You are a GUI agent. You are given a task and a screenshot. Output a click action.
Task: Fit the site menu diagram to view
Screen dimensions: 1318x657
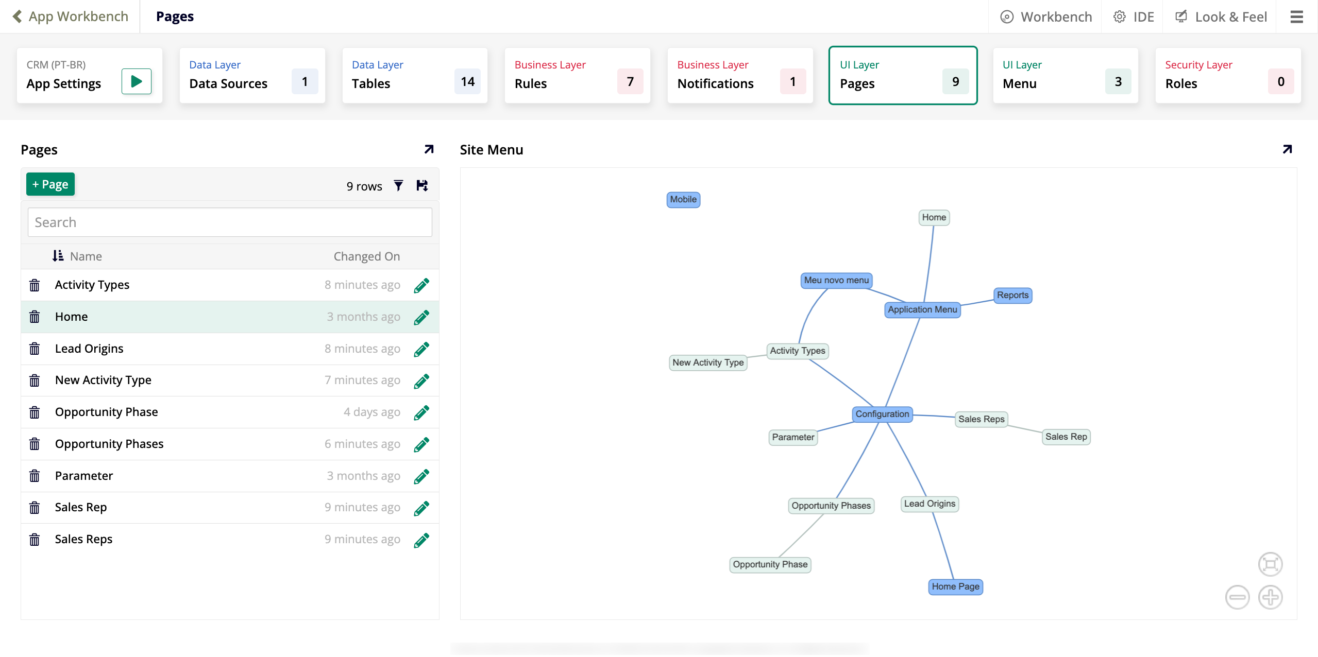click(1270, 564)
